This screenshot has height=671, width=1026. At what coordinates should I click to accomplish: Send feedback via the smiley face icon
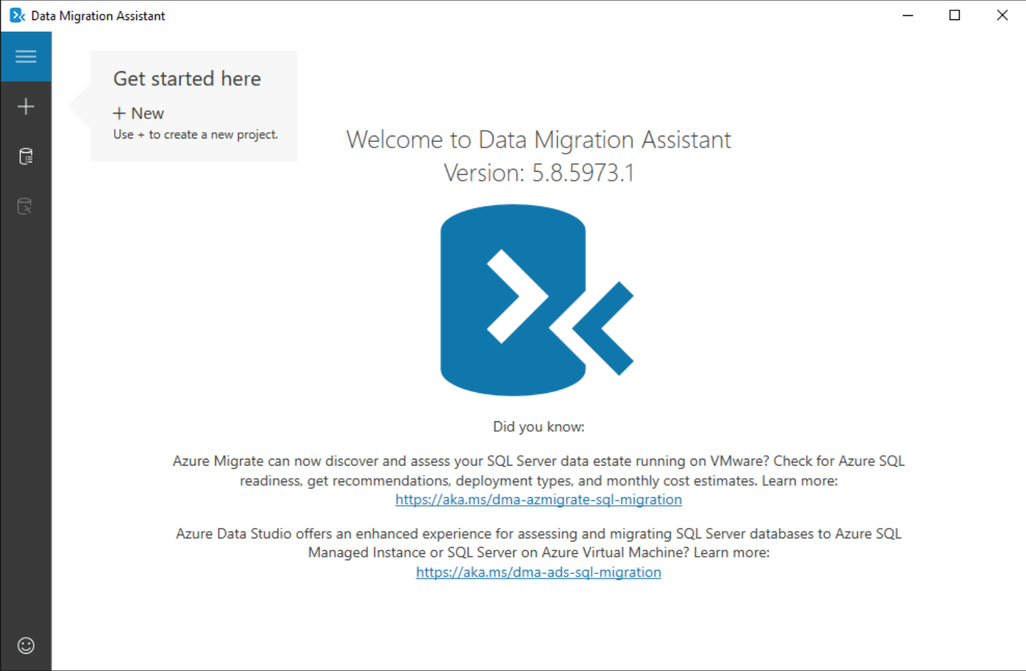[26, 645]
